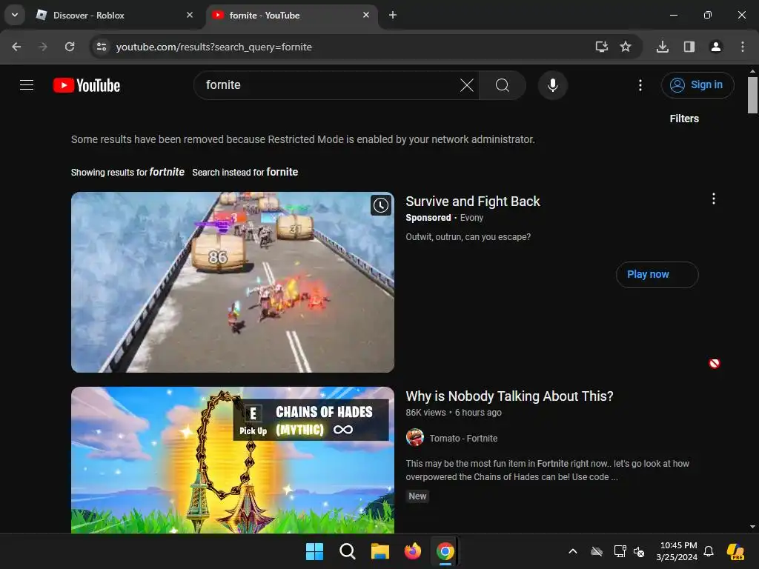
Task: Open the clock and date 10:45 PM
Action: (677, 551)
